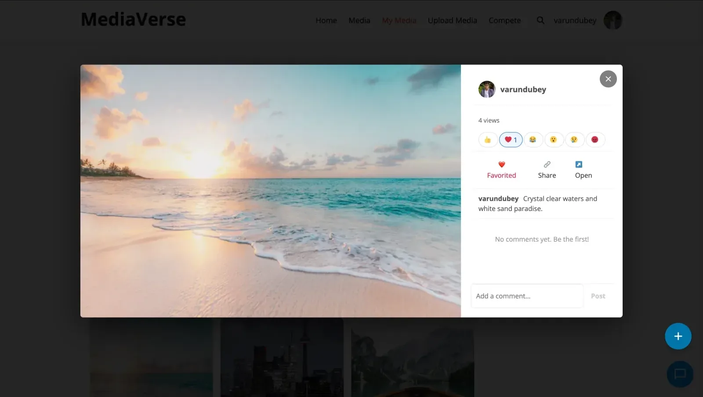The width and height of the screenshot is (703, 397).
Task: React with the angry red face emoji
Action: click(595, 140)
